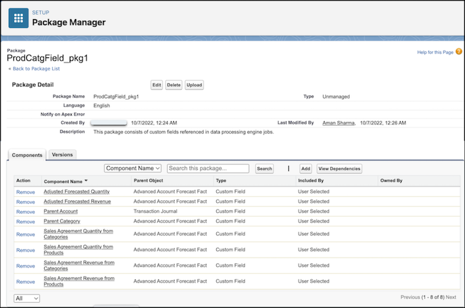
Task: Open the Adjusted Forecasted Revenue field link
Action: (x=77, y=201)
